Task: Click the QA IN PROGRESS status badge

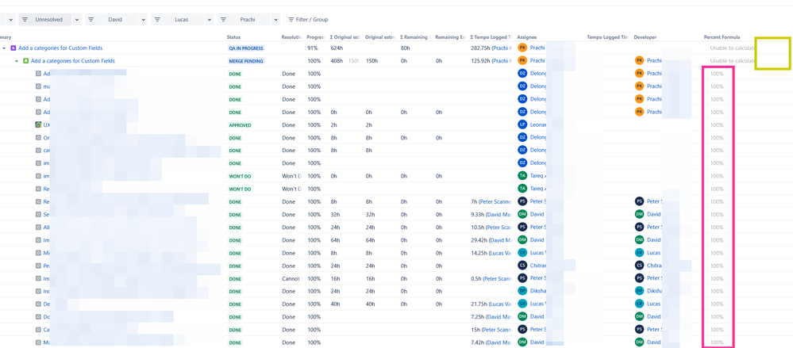Action: (246, 48)
